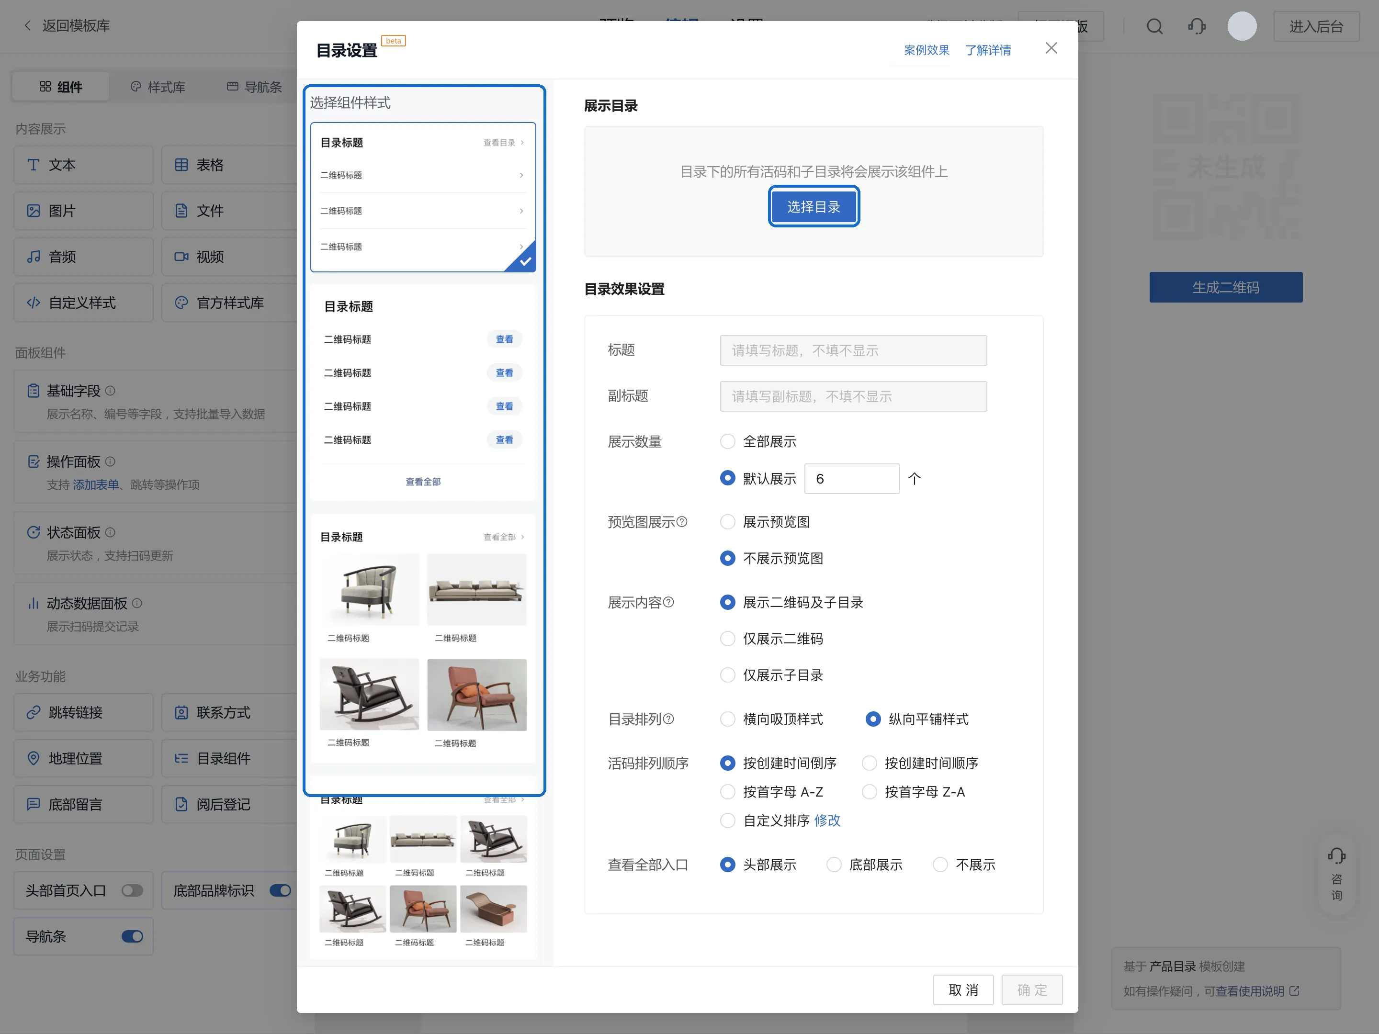Toggle the 头部首页入口 switch
Image resolution: width=1379 pixels, height=1034 pixels.
pyautogui.click(x=132, y=891)
